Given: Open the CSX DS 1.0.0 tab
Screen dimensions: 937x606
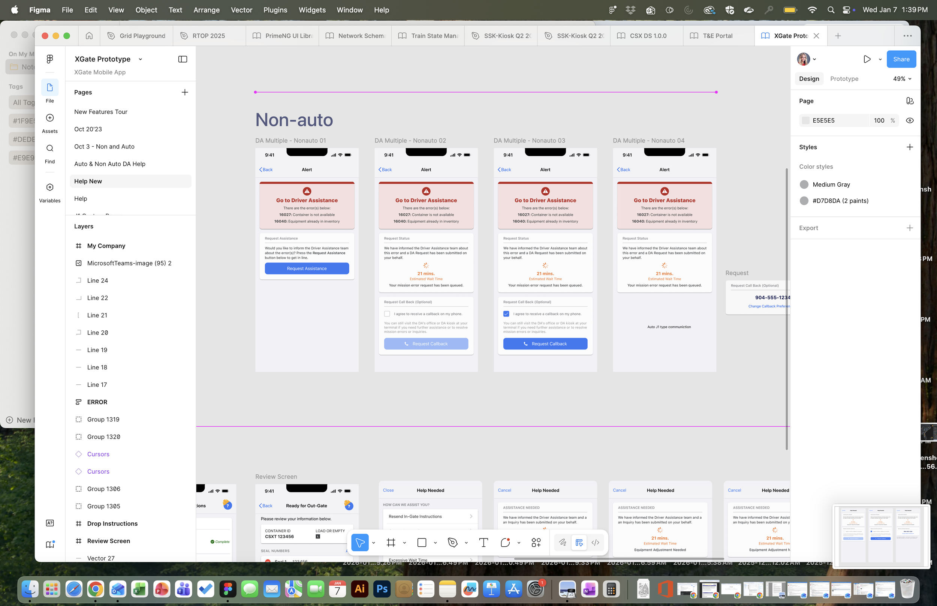Looking at the screenshot, I should 647,36.
